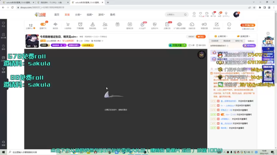Open the alarm clock broadcast reminder icon
The image size is (277, 155).
click(80, 24)
